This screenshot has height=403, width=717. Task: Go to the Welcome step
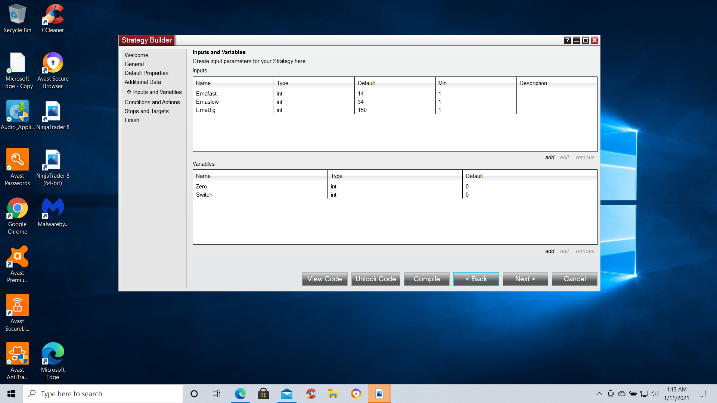(136, 55)
